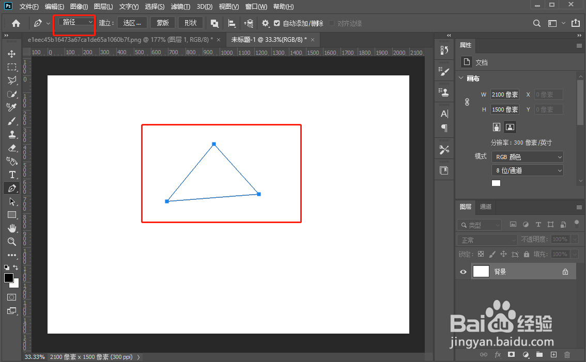Open the Paragraph panel icon

point(444,128)
